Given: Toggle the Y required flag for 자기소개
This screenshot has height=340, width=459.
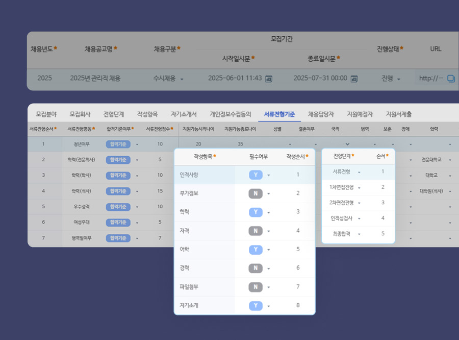Looking at the screenshot, I should (x=256, y=306).
